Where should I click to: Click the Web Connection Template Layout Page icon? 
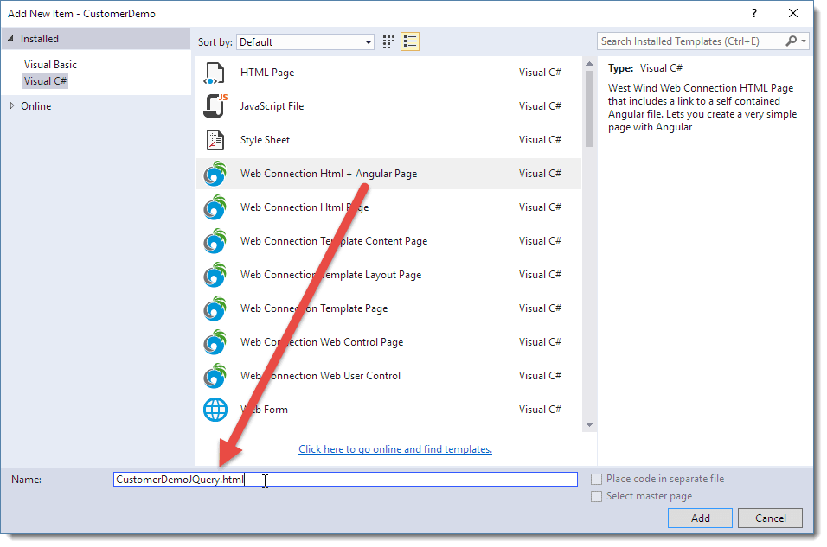(x=215, y=275)
